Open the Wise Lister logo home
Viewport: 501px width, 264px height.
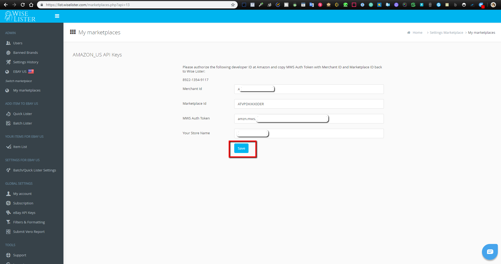pos(20,16)
